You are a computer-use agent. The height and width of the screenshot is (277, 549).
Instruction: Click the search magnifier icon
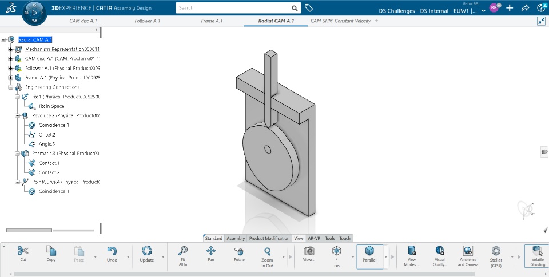point(295,8)
